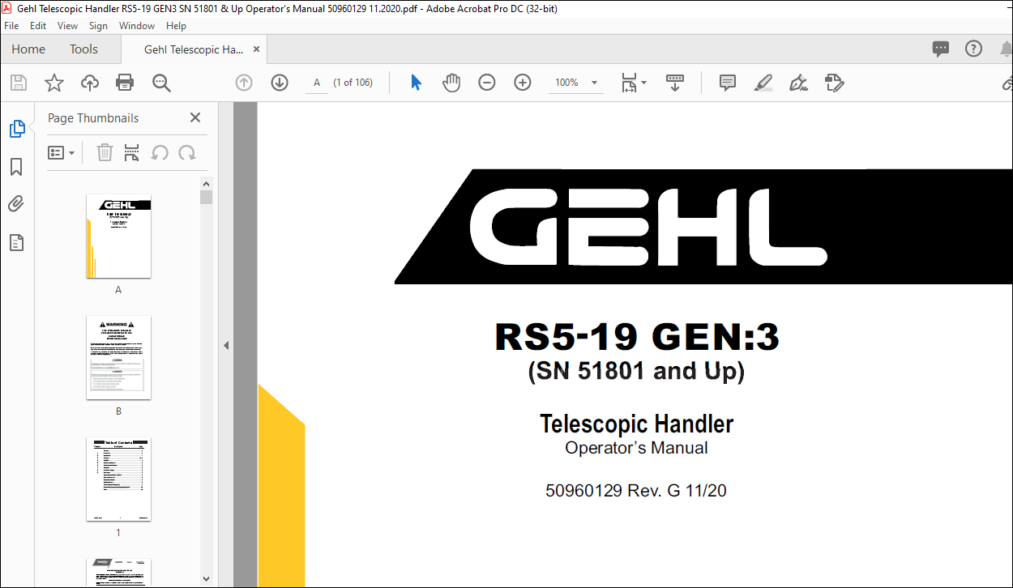The height and width of the screenshot is (588, 1013).
Task: Select page B warning thumbnail
Action: point(118,357)
